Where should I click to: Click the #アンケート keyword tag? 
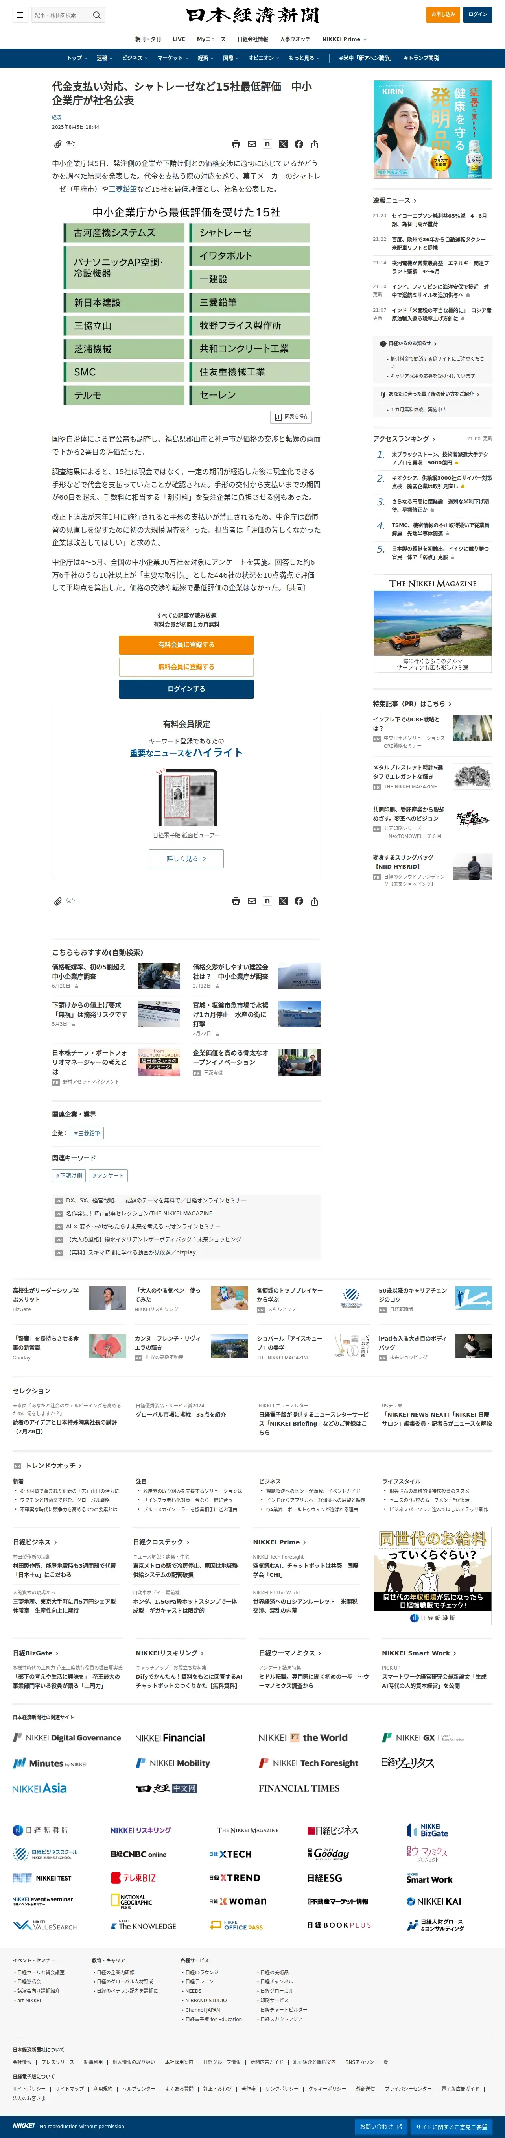108,1175
